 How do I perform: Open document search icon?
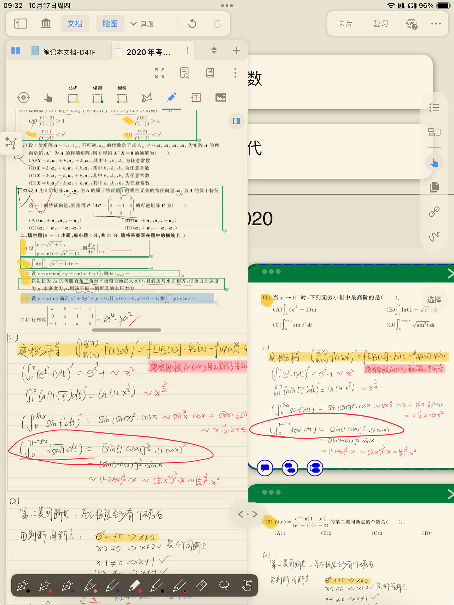click(x=185, y=73)
